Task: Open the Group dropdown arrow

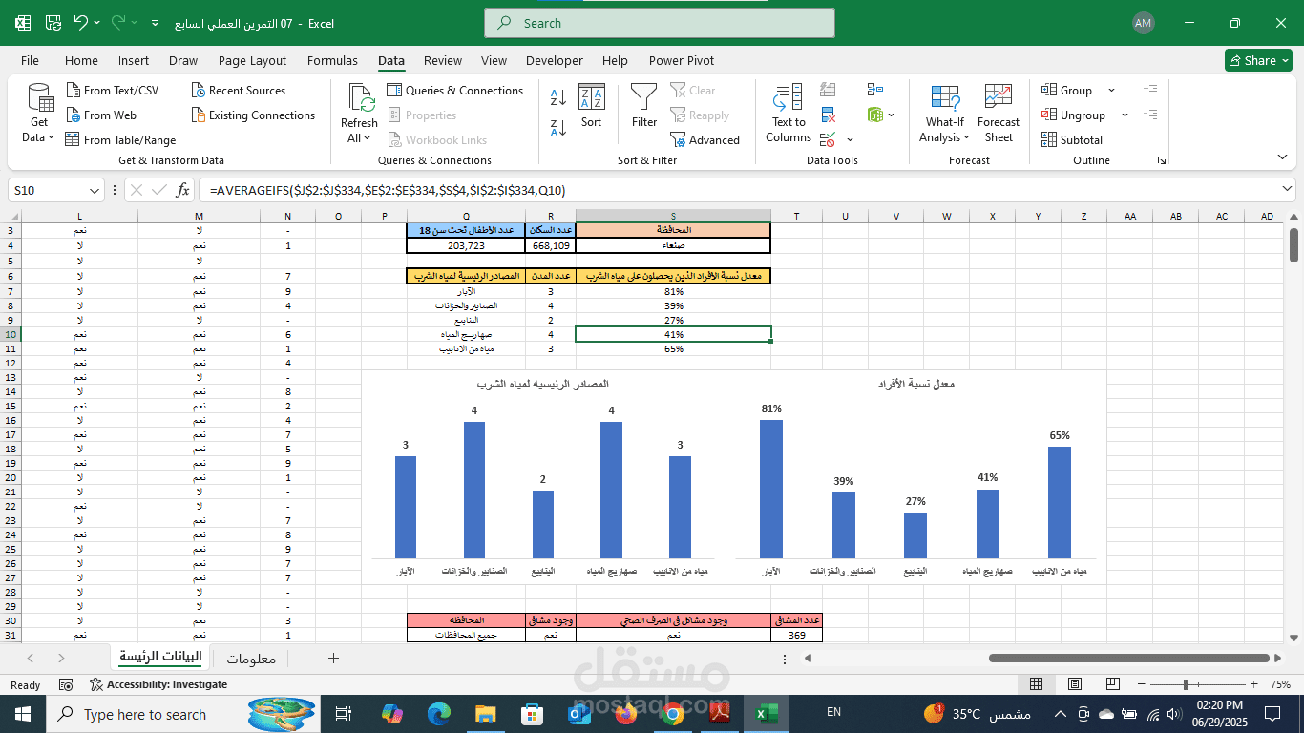Action: 1111,91
